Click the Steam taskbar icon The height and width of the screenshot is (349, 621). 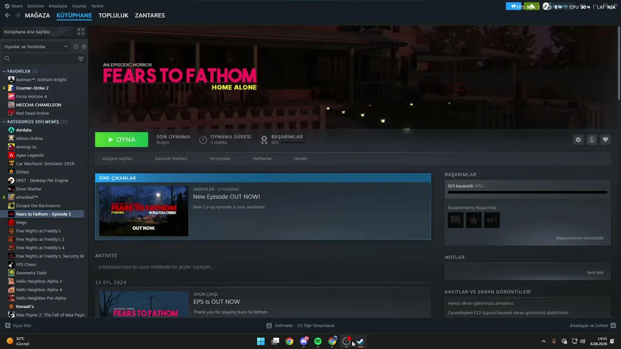(360, 341)
